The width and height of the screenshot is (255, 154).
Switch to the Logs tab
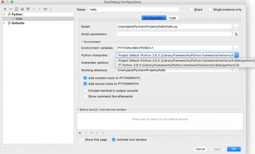[x=172, y=18]
